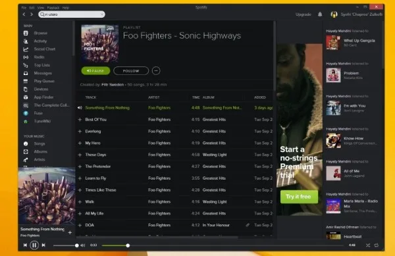Toggle repeat mode
Viewport: 395px width, 256px height.
pyautogui.click(x=377, y=245)
